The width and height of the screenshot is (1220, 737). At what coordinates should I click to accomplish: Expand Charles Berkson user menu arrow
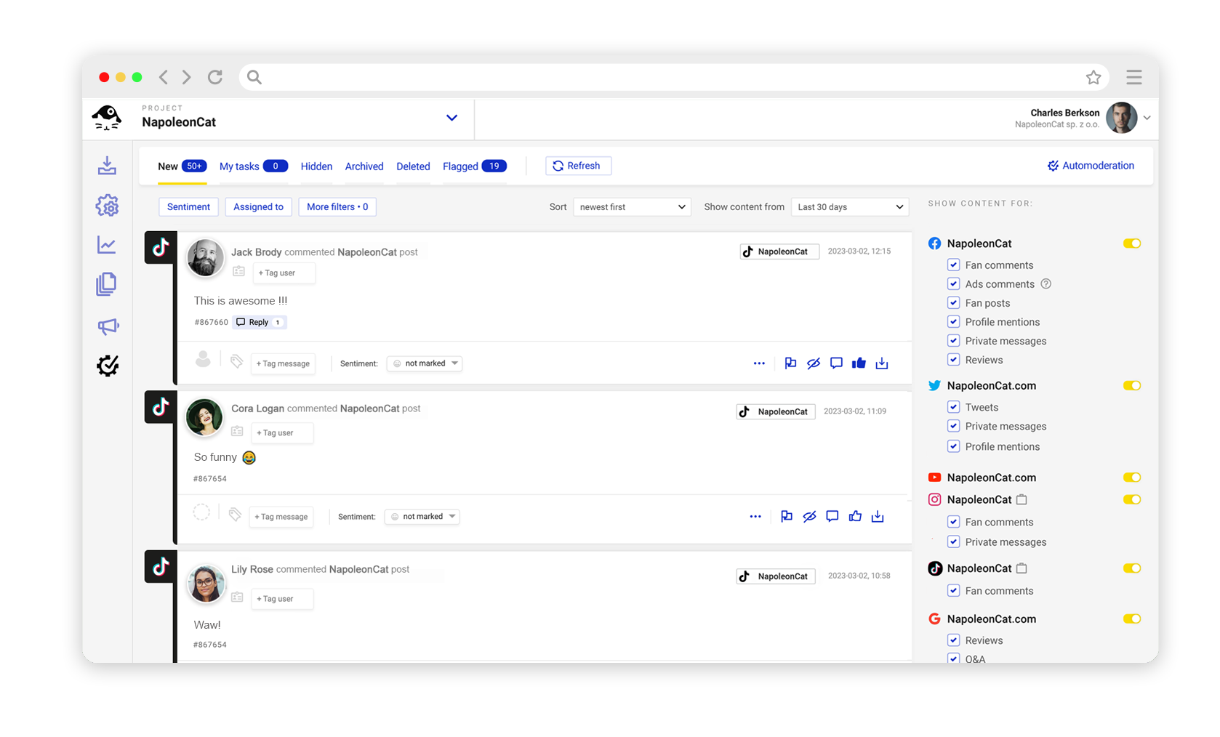[1147, 118]
